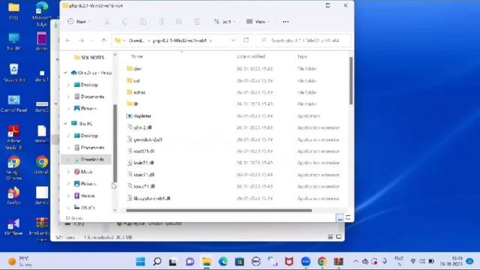This screenshot has height=270, width=480.
Task: Open the See more three-dots menu
Action: 286,22
